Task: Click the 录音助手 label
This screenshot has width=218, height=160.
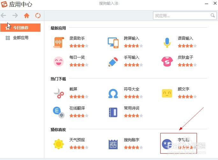Action: (77, 38)
